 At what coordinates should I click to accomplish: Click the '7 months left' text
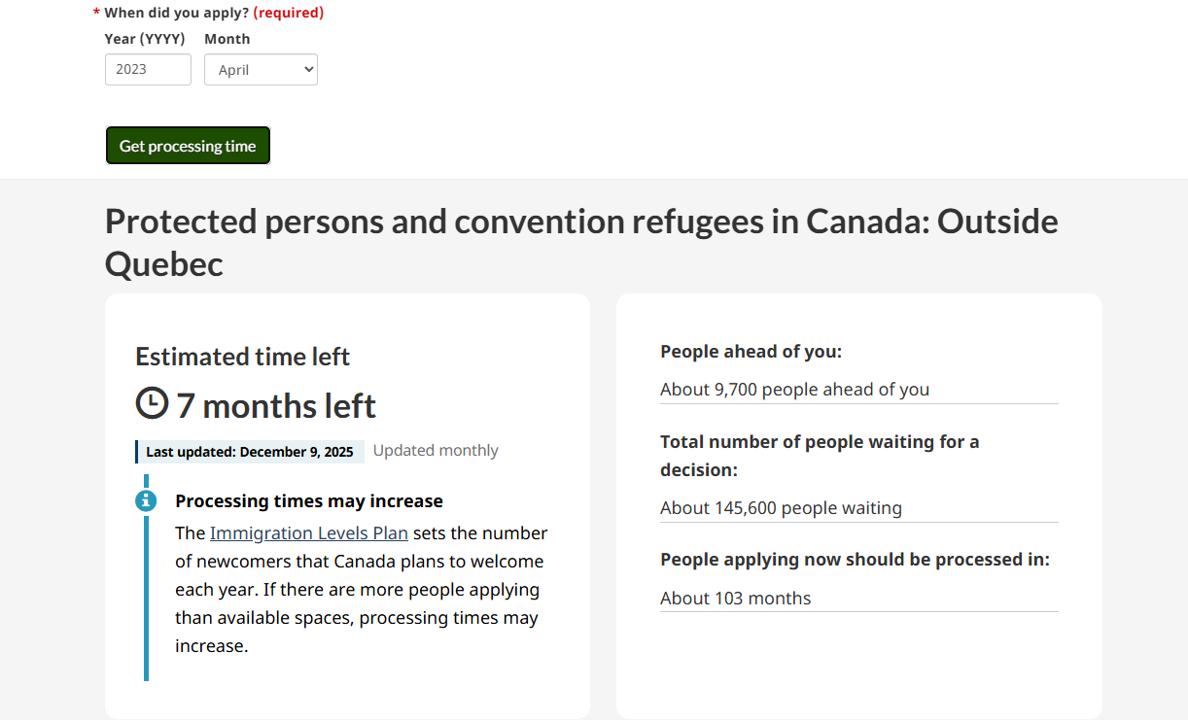click(276, 406)
